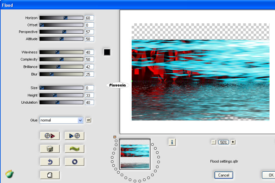275x183 pixels.
Task: Click the Height slider
Action: point(61,95)
